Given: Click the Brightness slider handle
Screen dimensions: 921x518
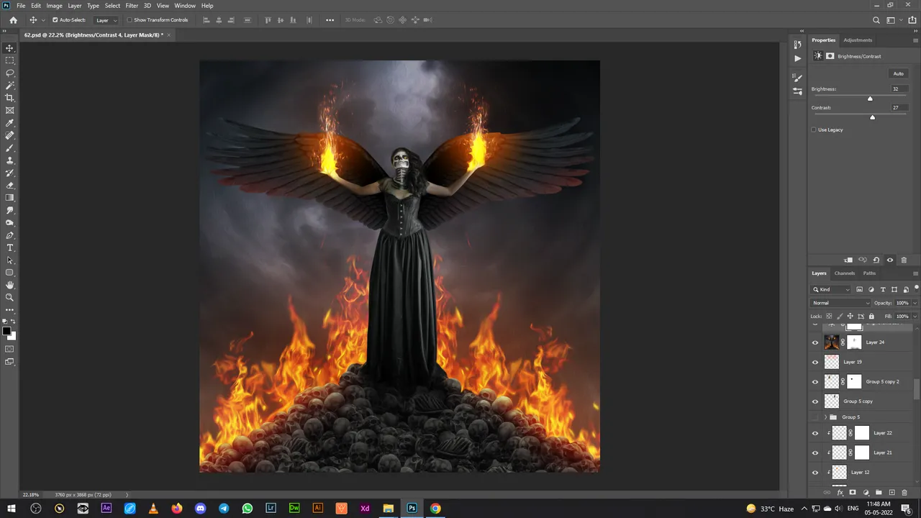Looking at the screenshot, I should tap(870, 99).
